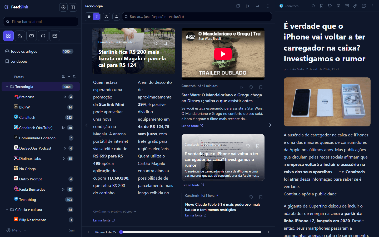Click the add feed plus icon
Screen dimensions: 379x237
pyautogui.click(x=63, y=7)
